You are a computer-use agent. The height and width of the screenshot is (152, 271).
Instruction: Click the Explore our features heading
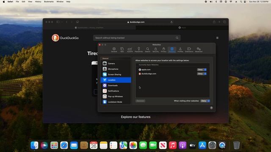point(135,117)
